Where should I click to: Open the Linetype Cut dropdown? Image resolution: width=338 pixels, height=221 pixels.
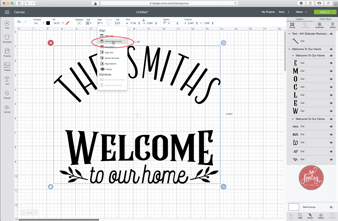[x=39, y=23]
